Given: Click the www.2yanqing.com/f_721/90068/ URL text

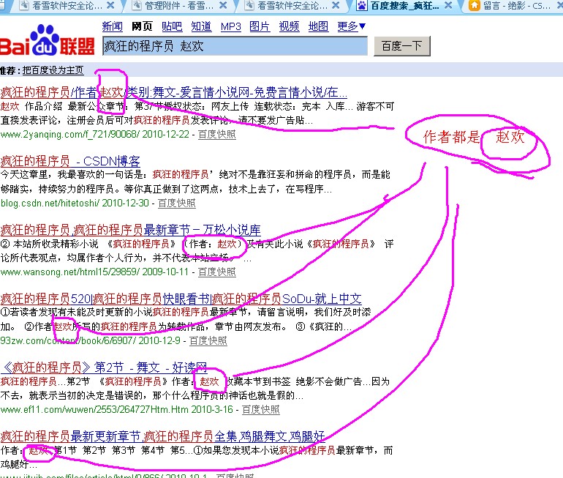Looking at the screenshot, I should (x=69, y=135).
